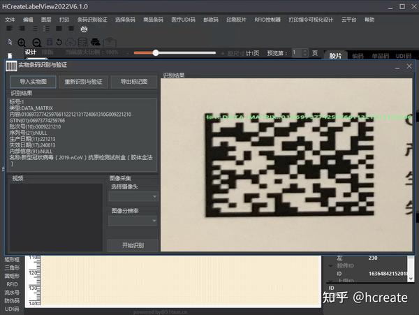Viewport: 419px width, 315px height.
Task: Click the 导入实物图 button
Action: (33, 82)
